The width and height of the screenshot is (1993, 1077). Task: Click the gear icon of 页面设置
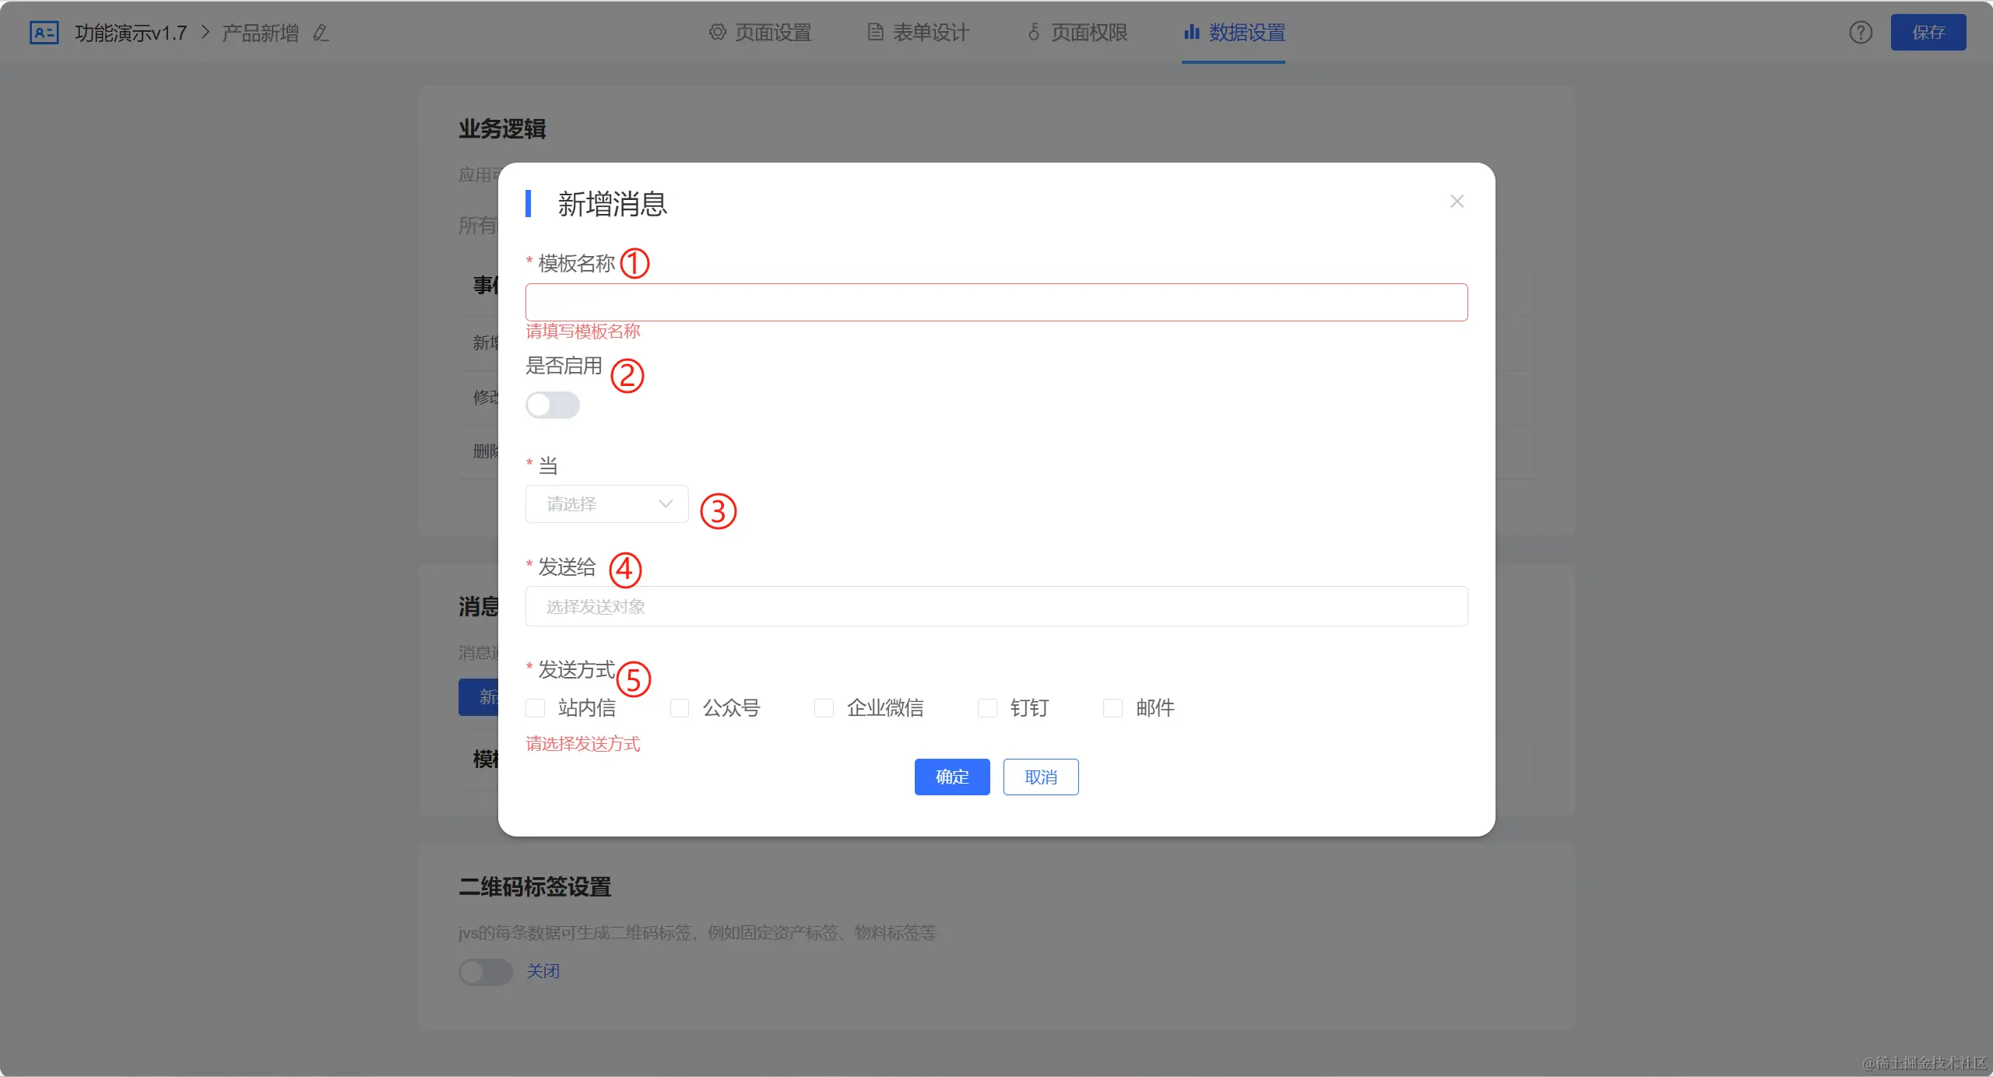click(717, 32)
